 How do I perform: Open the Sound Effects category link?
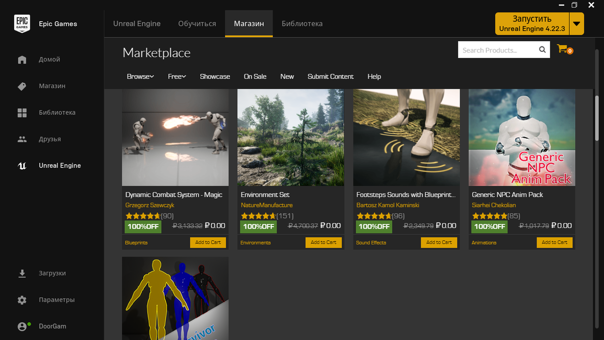pos(371,243)
